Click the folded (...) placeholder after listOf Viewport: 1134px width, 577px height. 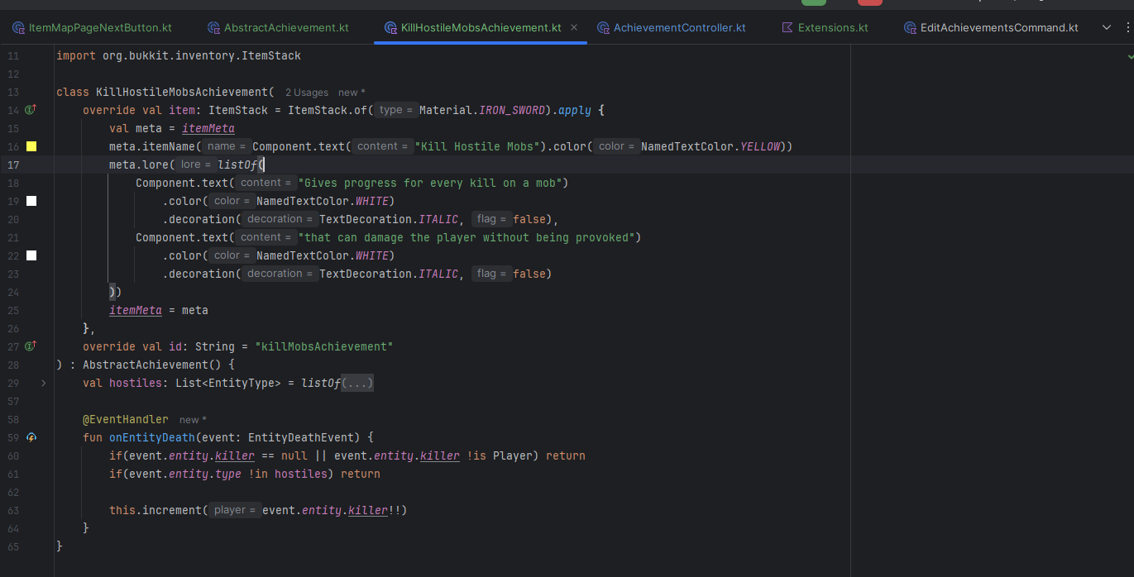click(357, 383)
